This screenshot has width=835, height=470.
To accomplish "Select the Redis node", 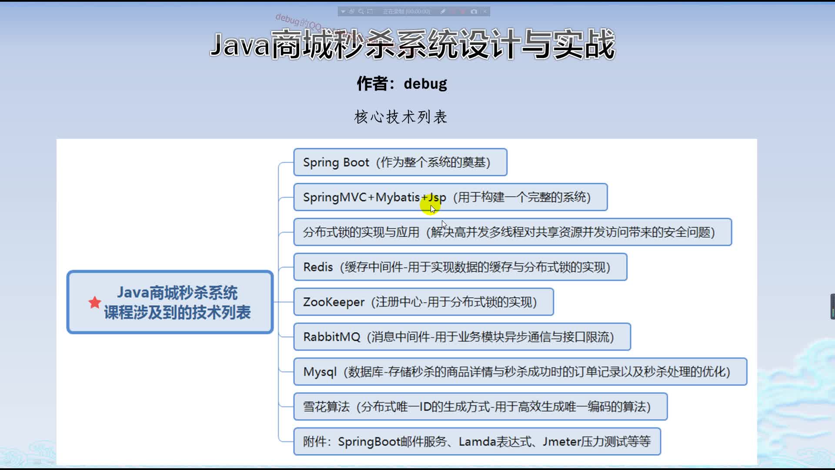I will tap(460, 267).
